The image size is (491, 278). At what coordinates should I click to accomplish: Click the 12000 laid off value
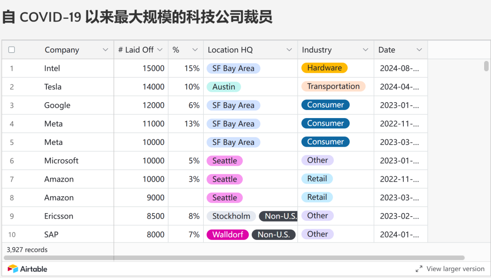(x=154, y=105)
